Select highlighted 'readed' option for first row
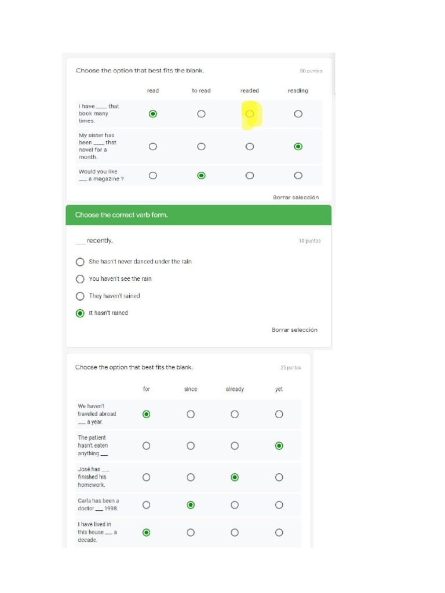The width and height of the screenshot is (445, 593). [x=250, y=114]
